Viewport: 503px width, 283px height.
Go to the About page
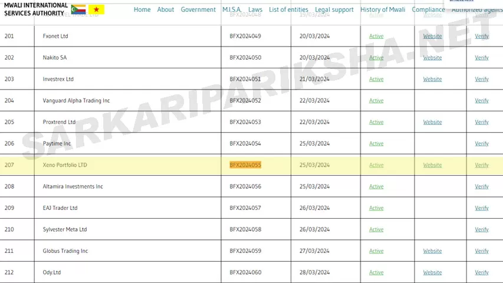(166, 9)
